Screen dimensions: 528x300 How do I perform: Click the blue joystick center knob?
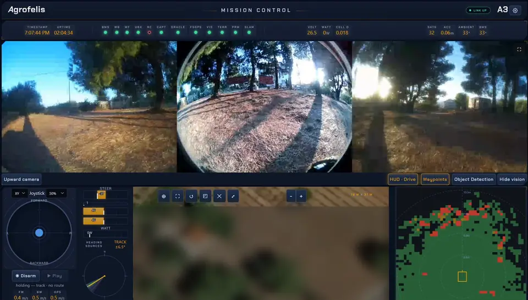coord(39,233)
